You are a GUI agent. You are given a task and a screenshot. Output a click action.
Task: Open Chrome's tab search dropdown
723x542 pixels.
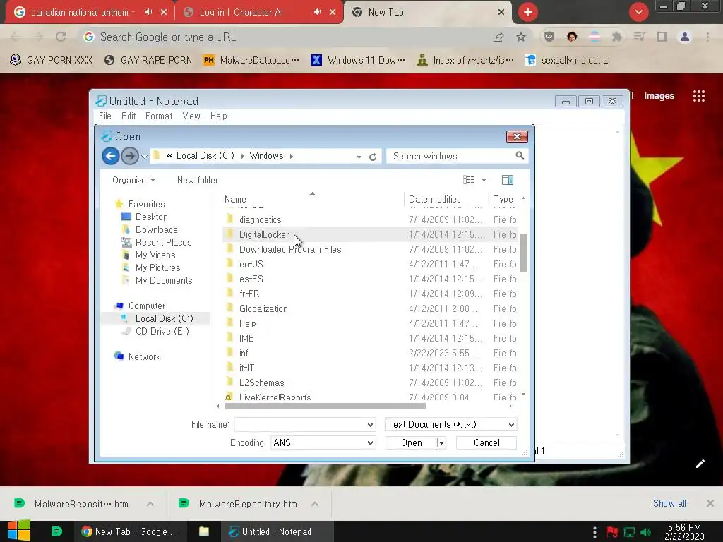638,12
